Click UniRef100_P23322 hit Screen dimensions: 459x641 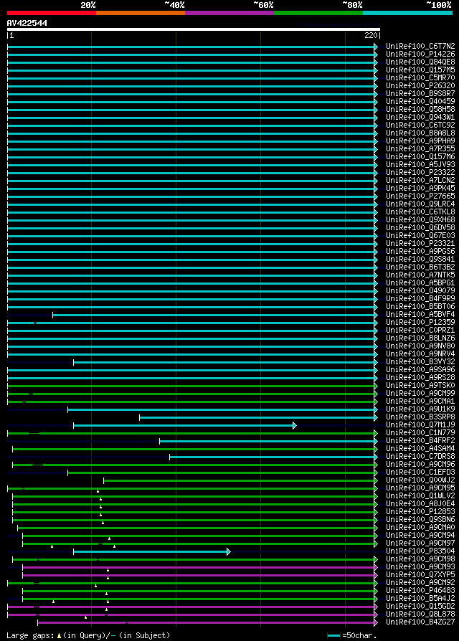tap(420, 173)
